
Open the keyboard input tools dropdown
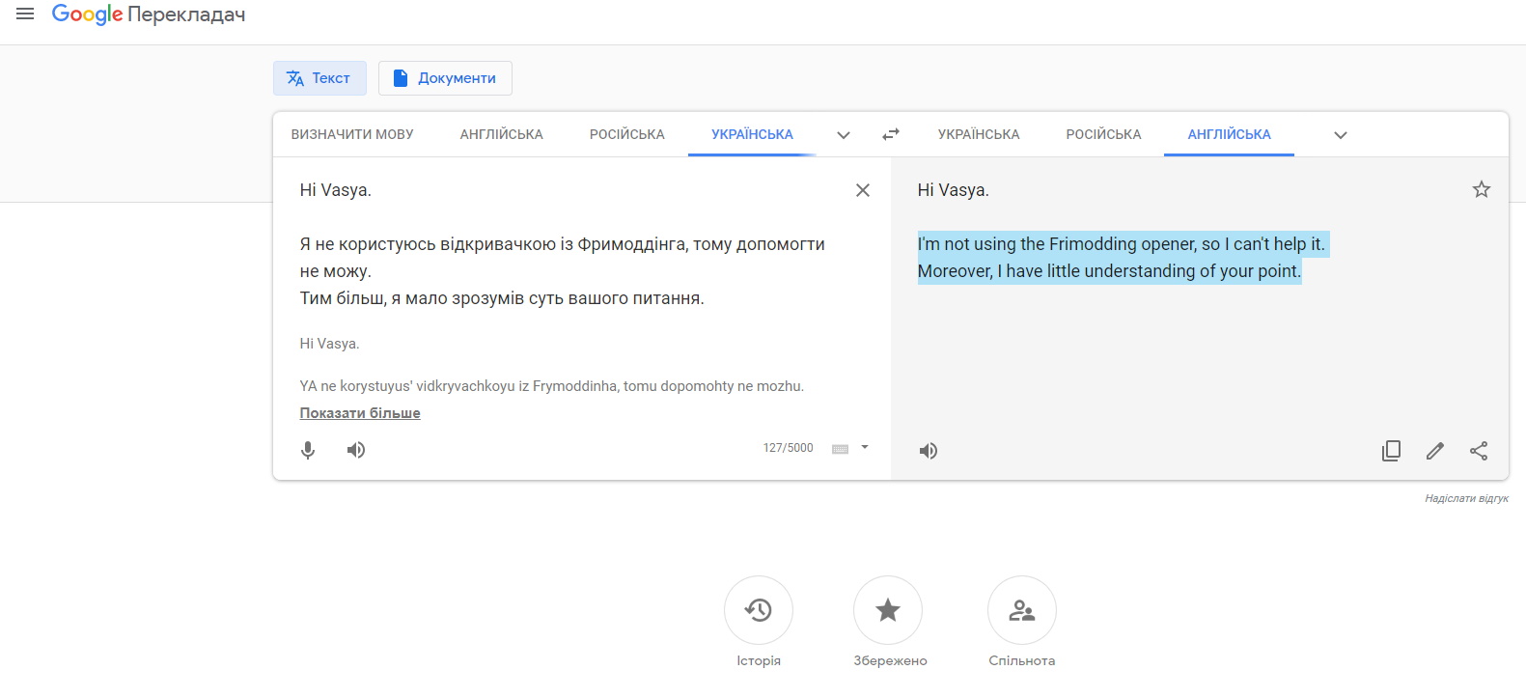[865, 448]
